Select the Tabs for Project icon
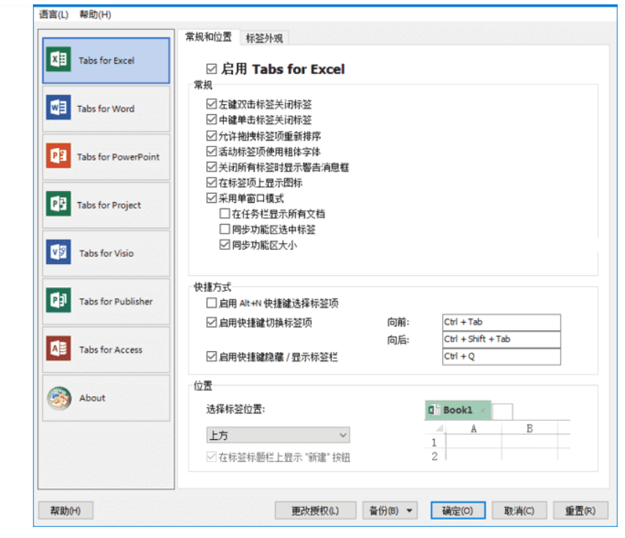The height and width of the screenshot is (538, 625). tap(58, 204)
